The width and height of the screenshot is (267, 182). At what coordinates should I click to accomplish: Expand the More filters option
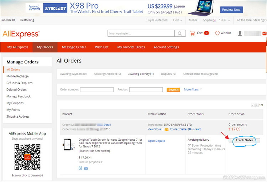coord(193,90)
